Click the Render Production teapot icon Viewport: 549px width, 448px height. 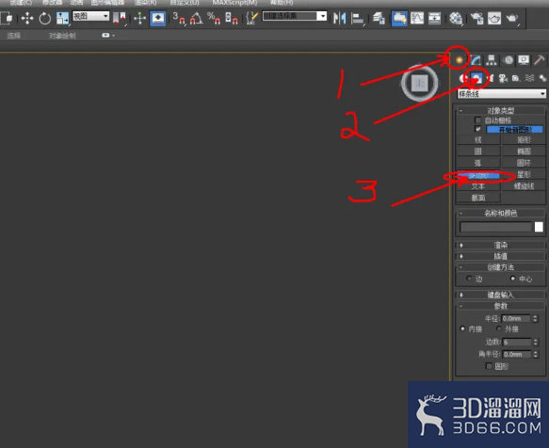512,18
